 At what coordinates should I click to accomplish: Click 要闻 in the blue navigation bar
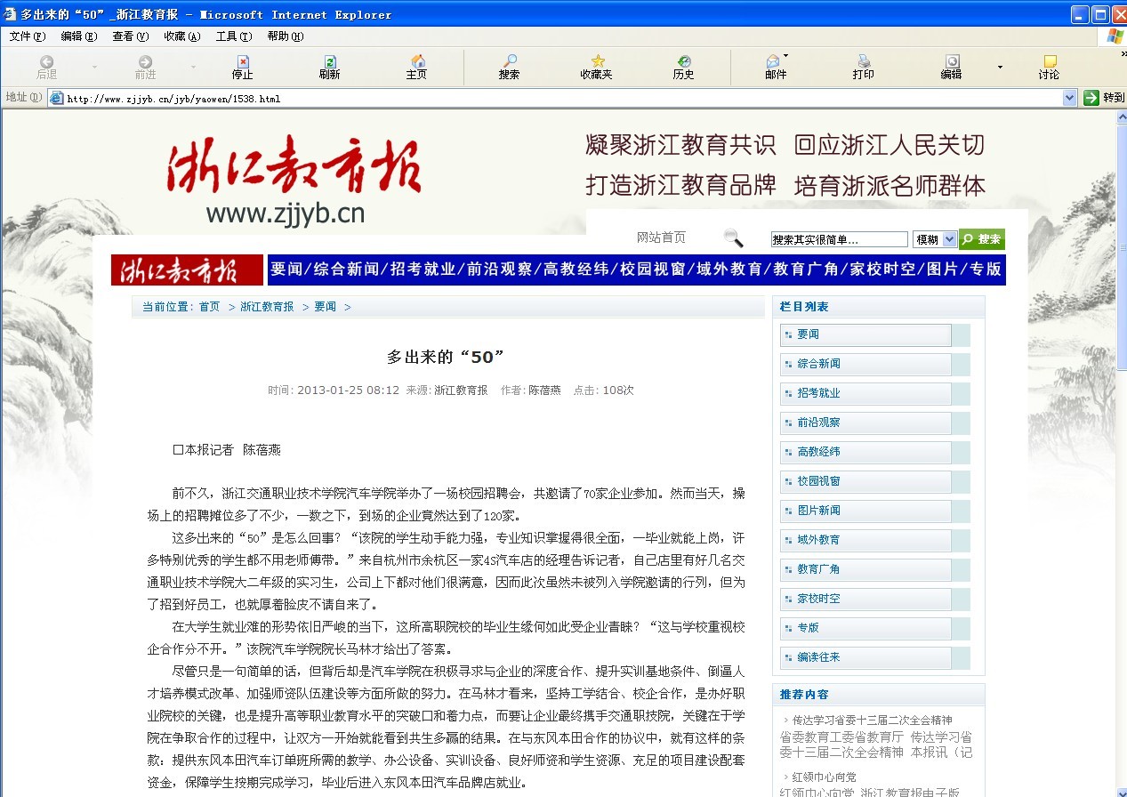[287, 269]
